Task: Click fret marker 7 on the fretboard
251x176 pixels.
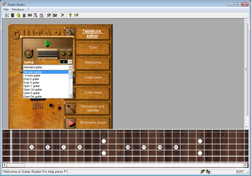Action: pyautogui.click(x=64, y=147)
